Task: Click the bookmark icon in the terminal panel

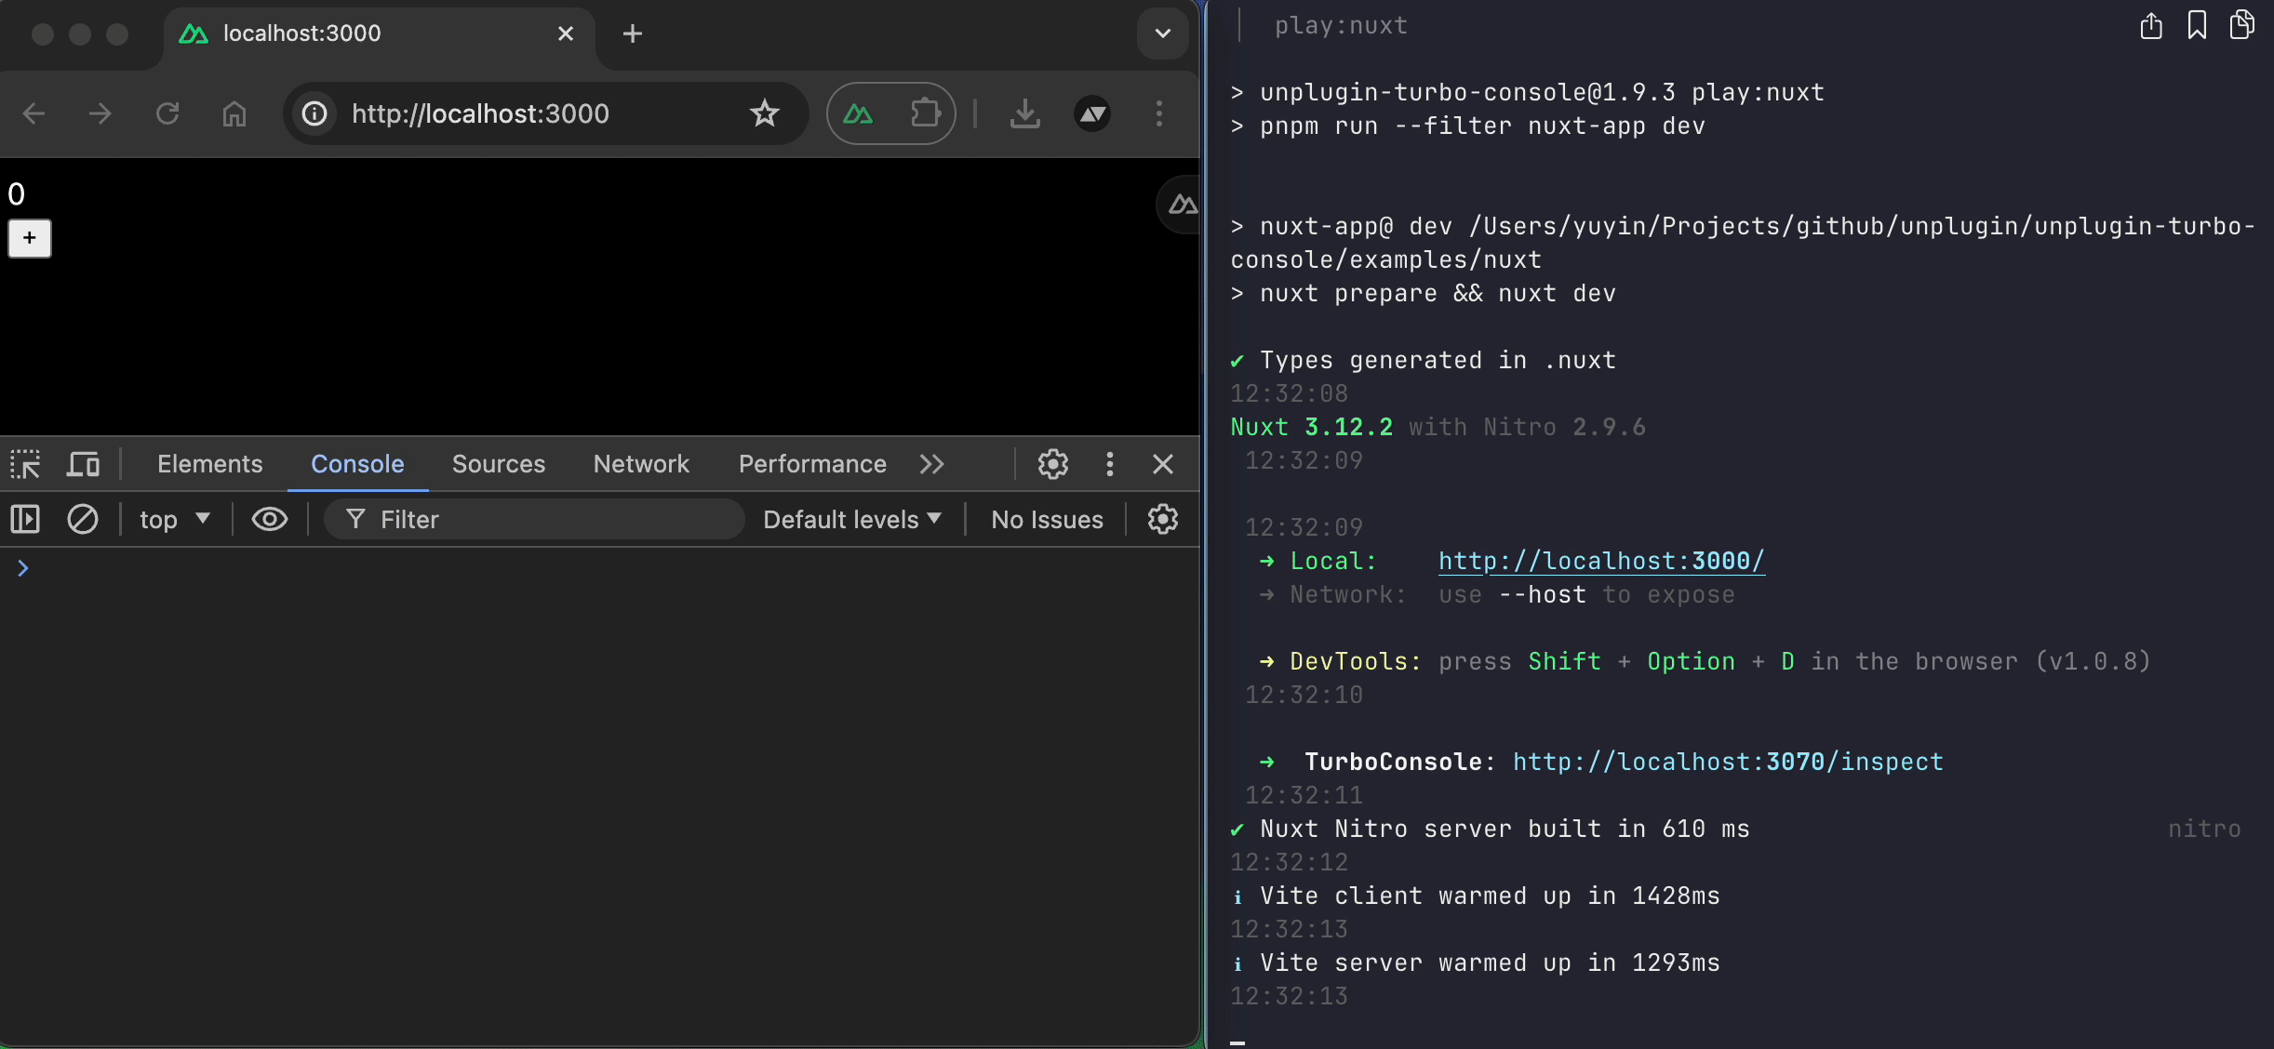Action: pyautogui.click(x=2197, y=25)
